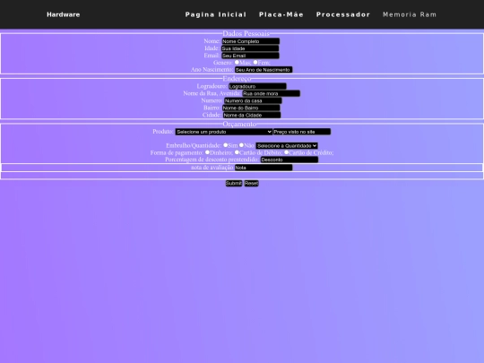The image size is (484, 363).
Task: Select the Masc gender radio button
Action: pyautogui.click(x=237, y=63)
